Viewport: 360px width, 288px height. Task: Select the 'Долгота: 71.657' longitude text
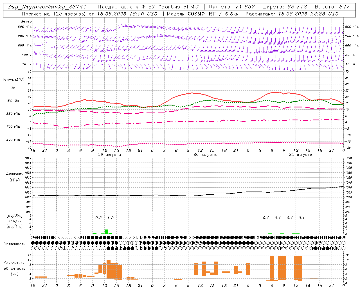click(232, 7)
